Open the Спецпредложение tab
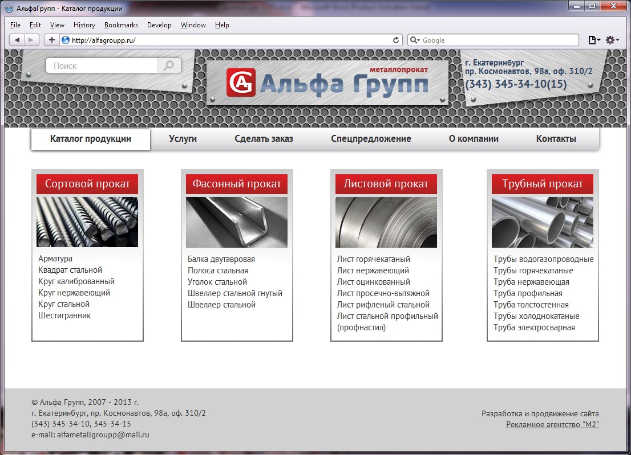 pos(371,139)
